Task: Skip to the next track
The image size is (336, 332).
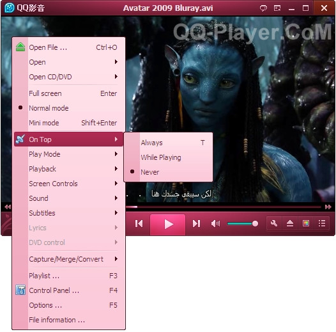Action: (x=196, y=224)
